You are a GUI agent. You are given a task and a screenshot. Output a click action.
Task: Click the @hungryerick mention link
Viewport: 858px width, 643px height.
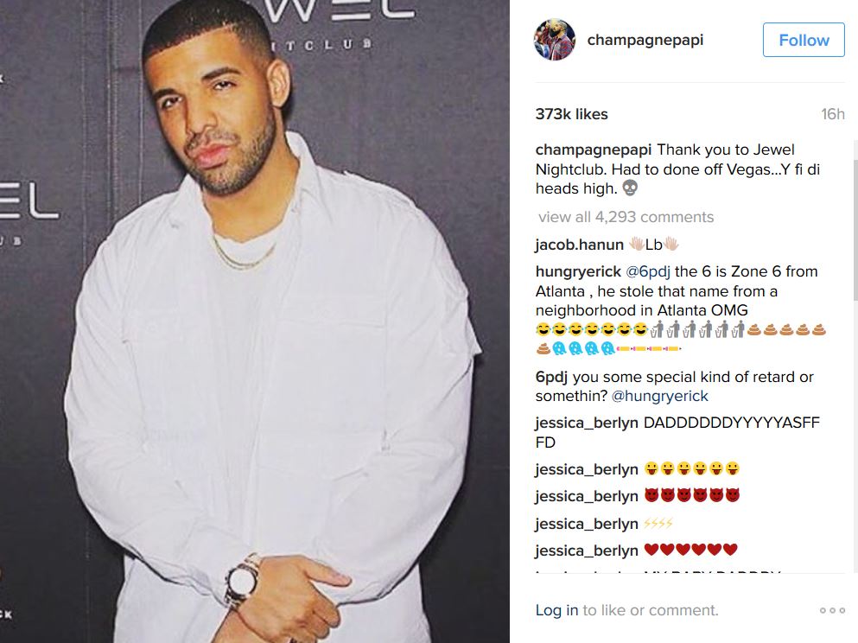(659, 396)
